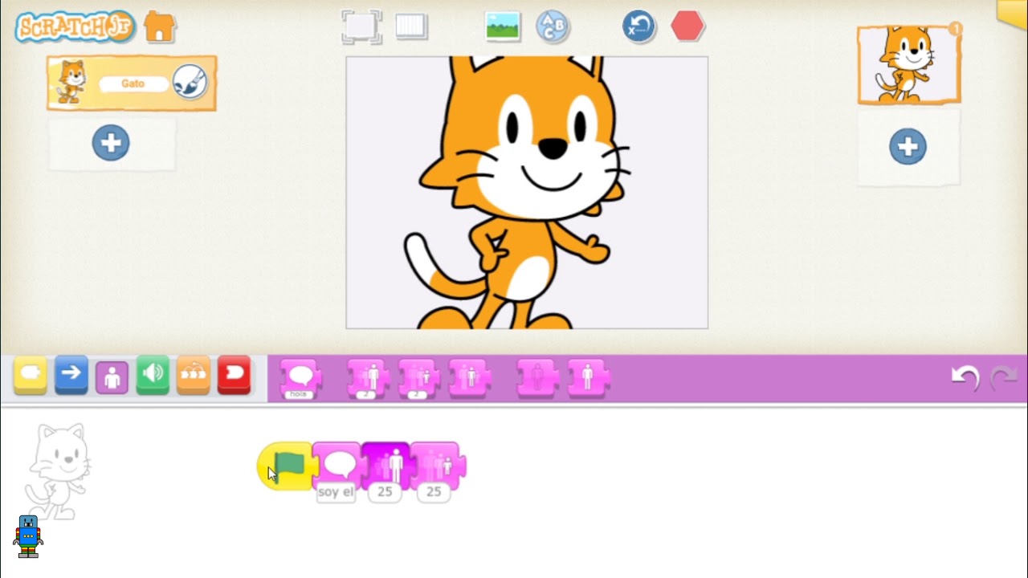Open green sound blocks category
Image resolution: width=1028 pixels, height=578 pixels.
(153, 375)
